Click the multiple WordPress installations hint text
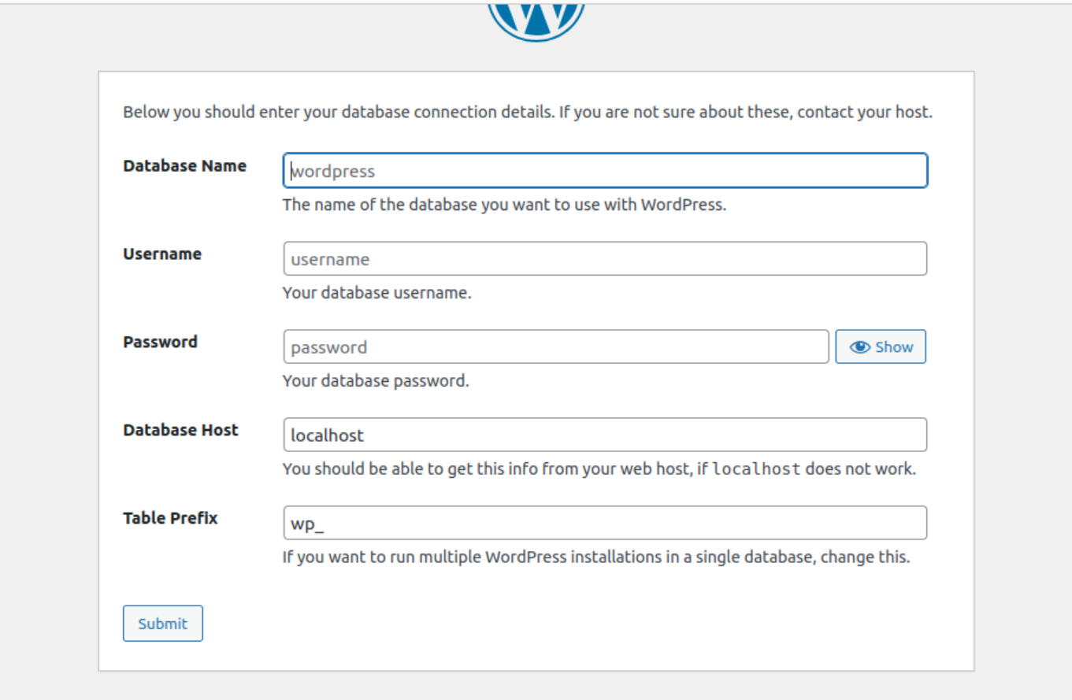This screenshot has width=1072, height=700. (x=596, y=558)
